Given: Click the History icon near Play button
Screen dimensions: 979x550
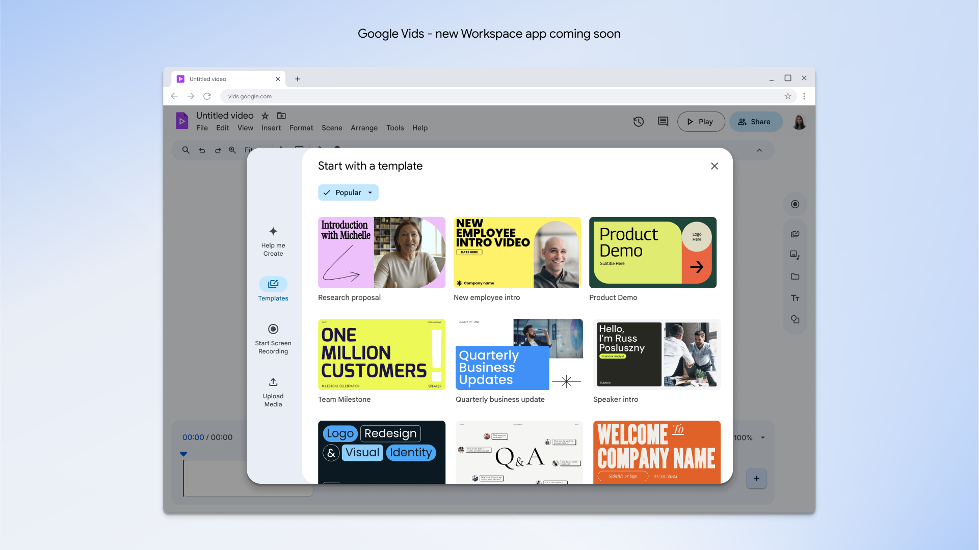Looking at the screenshot, I should click(638, 122).
